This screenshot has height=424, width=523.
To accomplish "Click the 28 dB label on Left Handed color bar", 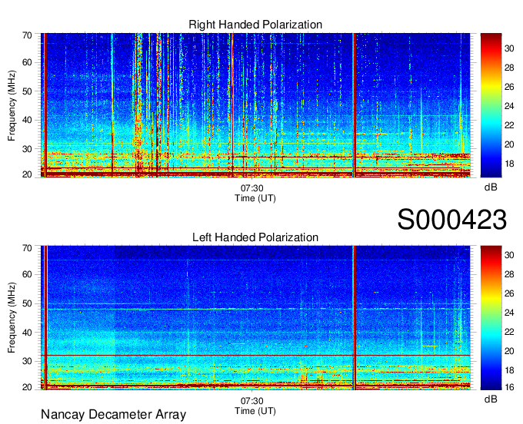I will (509, 274).
